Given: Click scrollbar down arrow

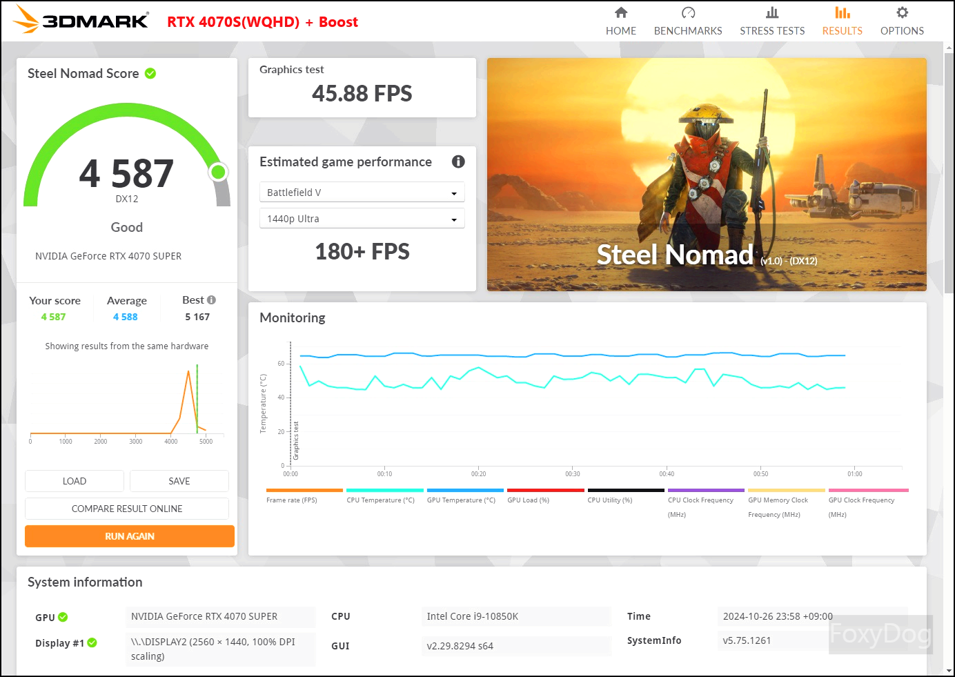Looking at the screenshot, I should point(949,670).
